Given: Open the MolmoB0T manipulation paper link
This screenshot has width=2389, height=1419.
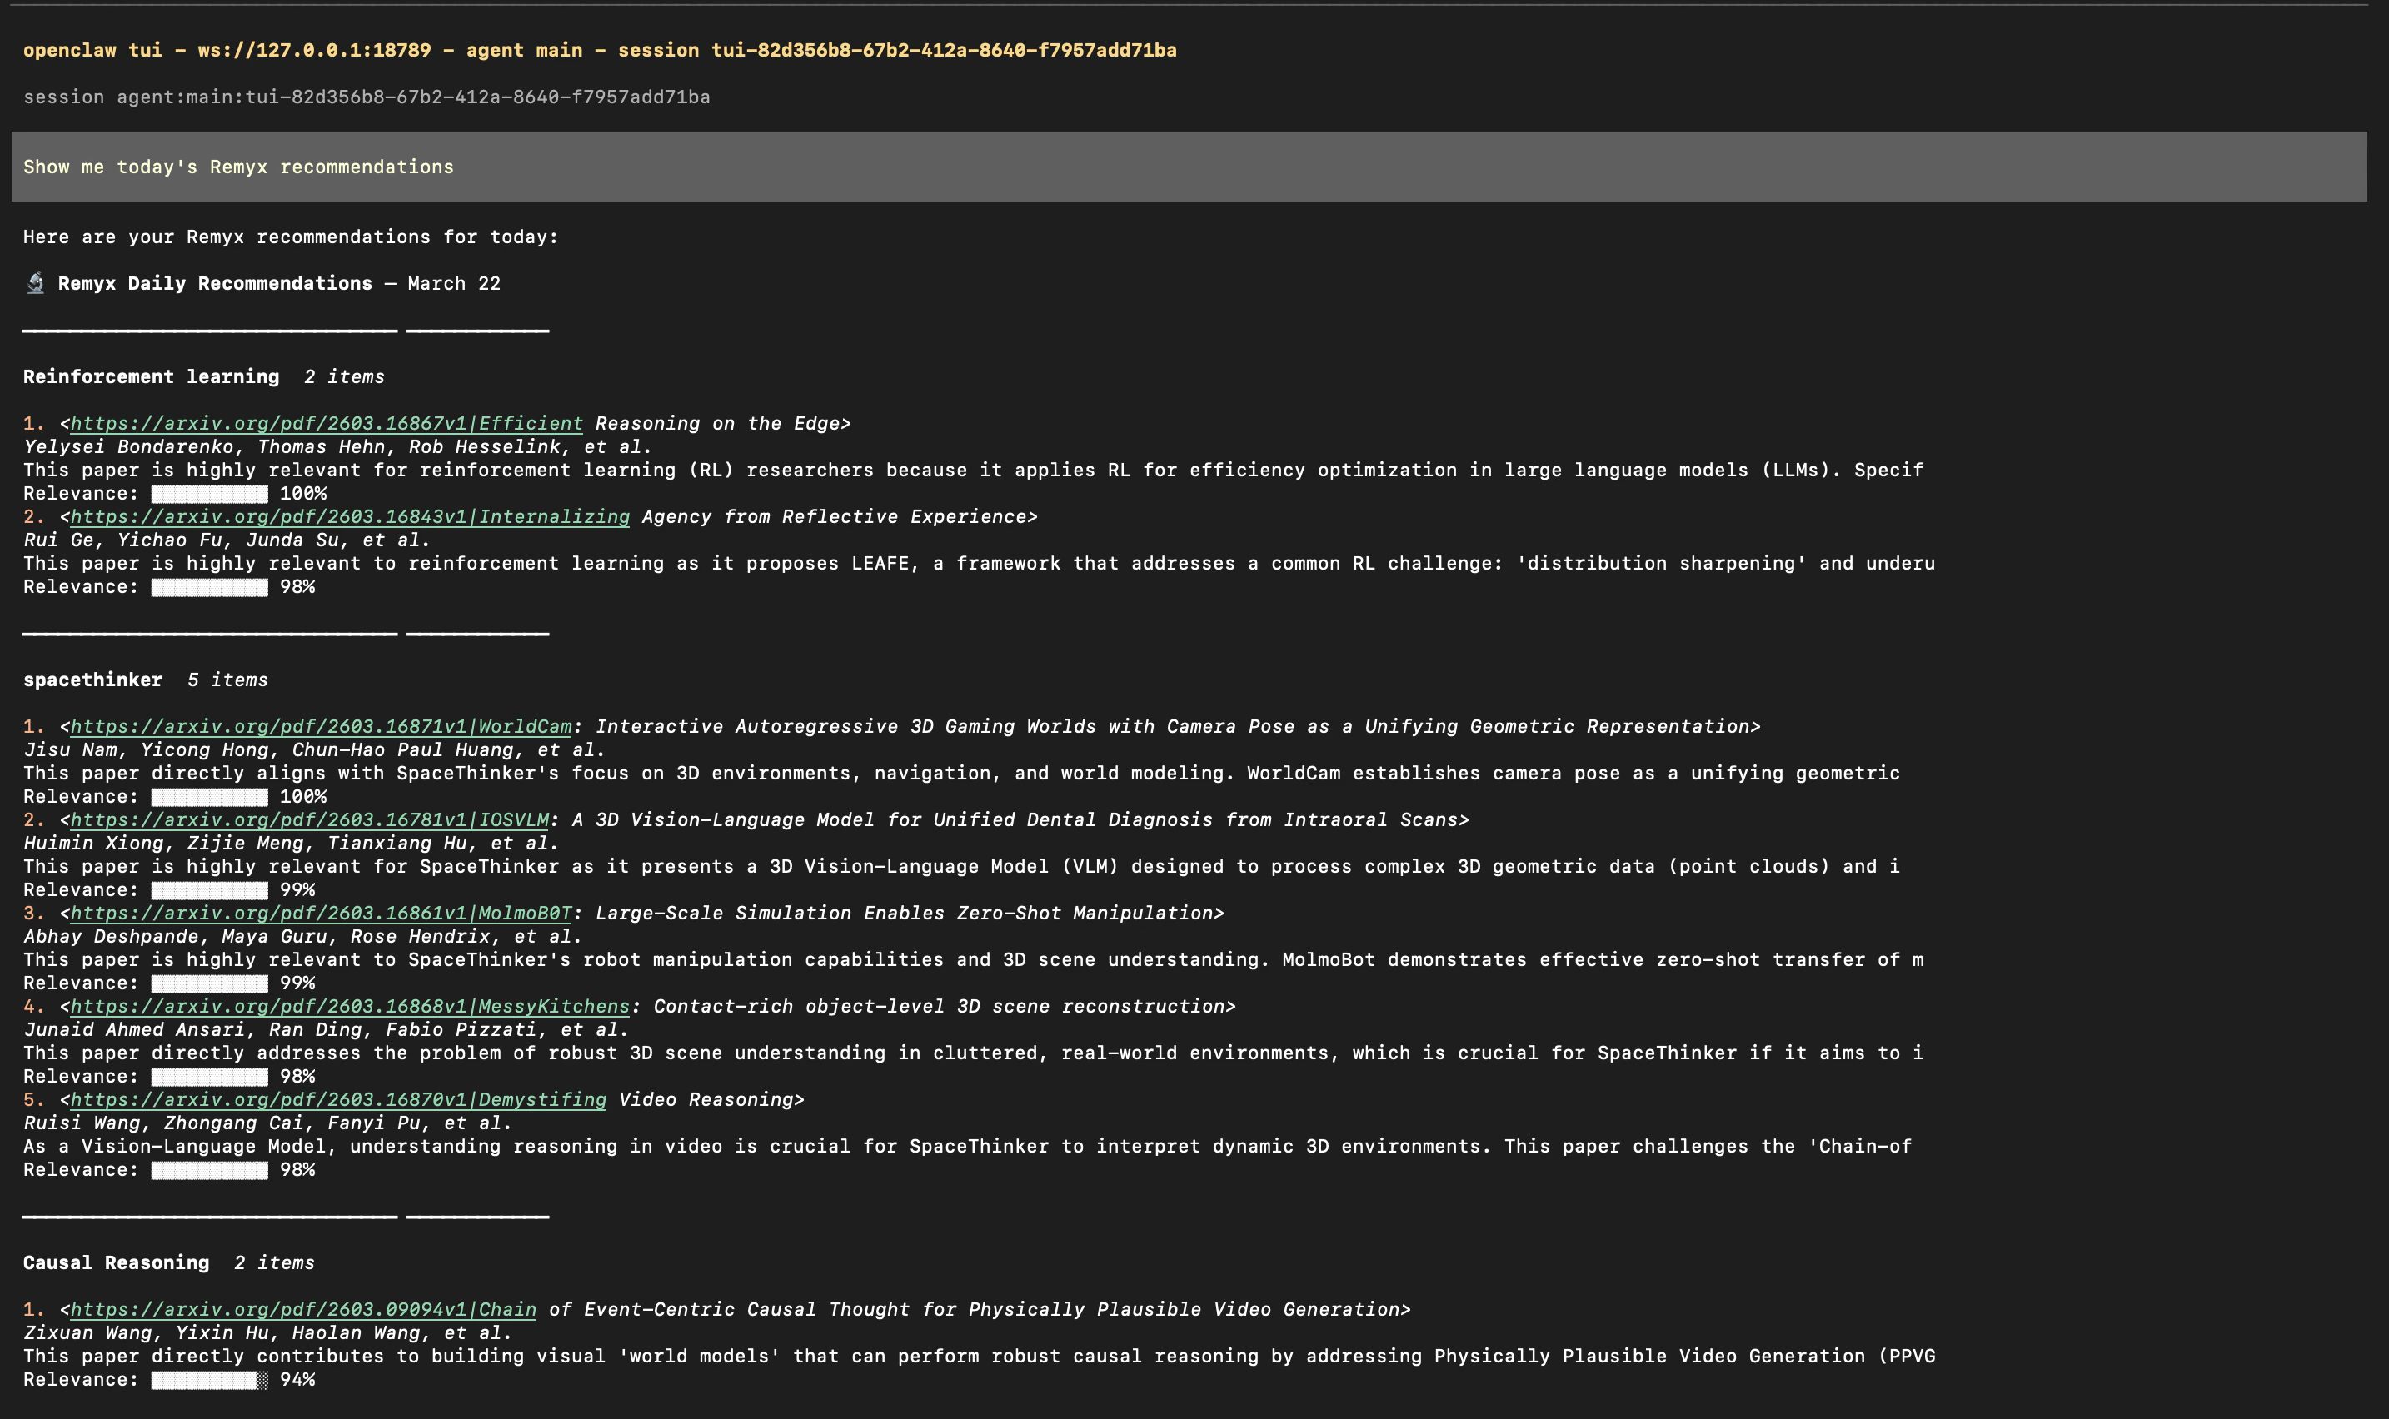Looking at the screenshot, I should click(x=316, y=914).
